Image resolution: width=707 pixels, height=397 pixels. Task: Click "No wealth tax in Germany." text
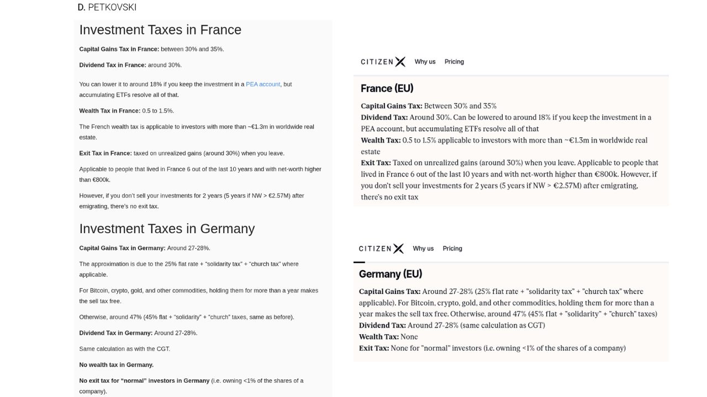[116, 365]
